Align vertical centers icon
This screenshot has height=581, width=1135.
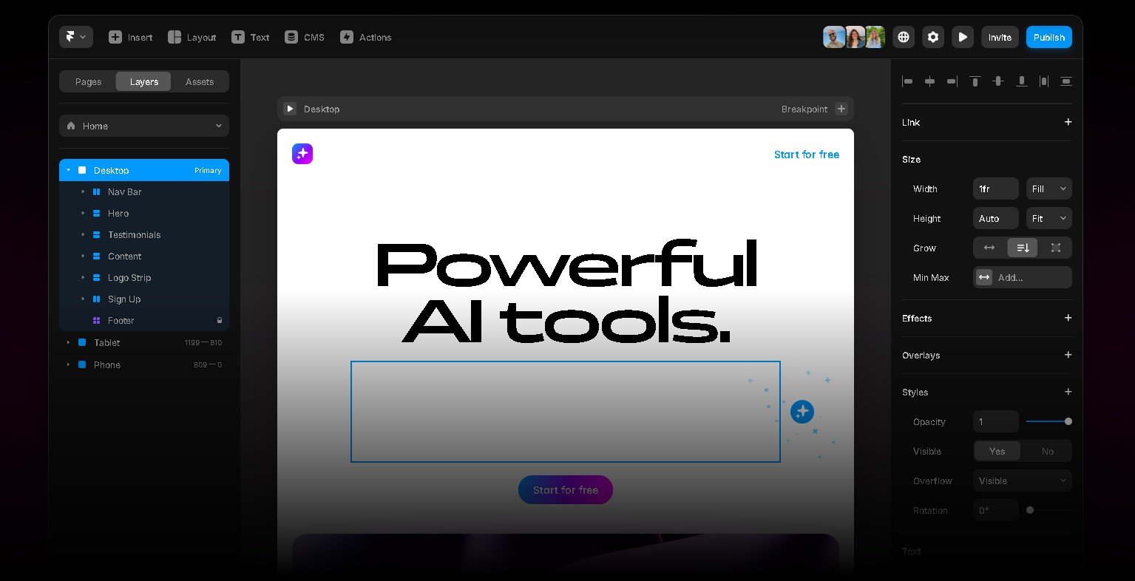pos(998,81)
